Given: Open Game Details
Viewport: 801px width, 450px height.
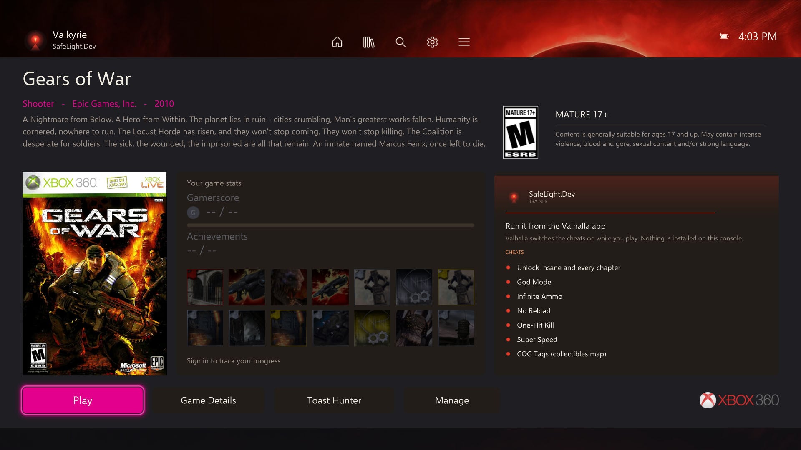Looking at the screenshot, I should (208, 400).
